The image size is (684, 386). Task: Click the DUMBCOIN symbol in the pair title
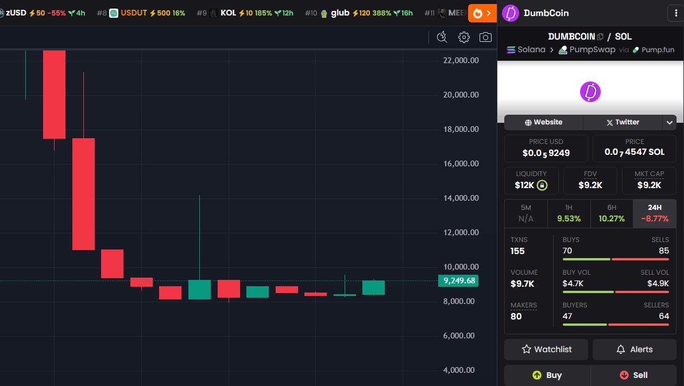571,37
